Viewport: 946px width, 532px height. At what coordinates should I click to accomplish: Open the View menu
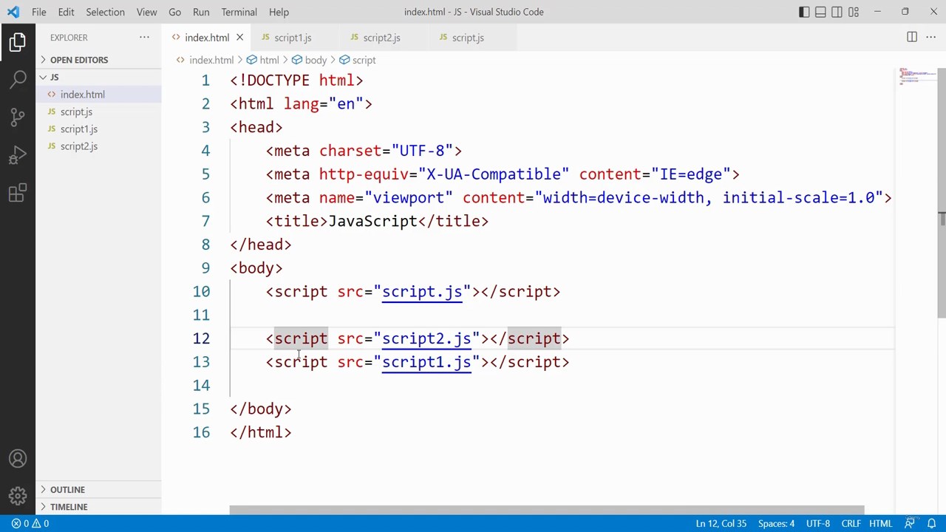146,12
